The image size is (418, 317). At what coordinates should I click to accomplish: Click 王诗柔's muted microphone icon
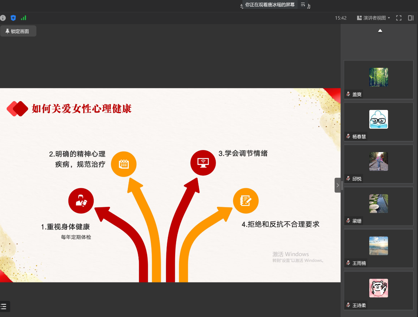348,305
